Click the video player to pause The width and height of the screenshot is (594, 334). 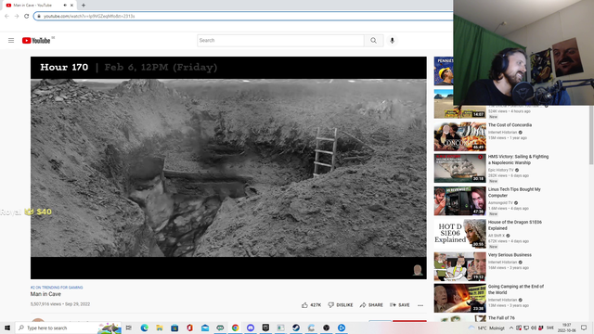pos(228,168)
